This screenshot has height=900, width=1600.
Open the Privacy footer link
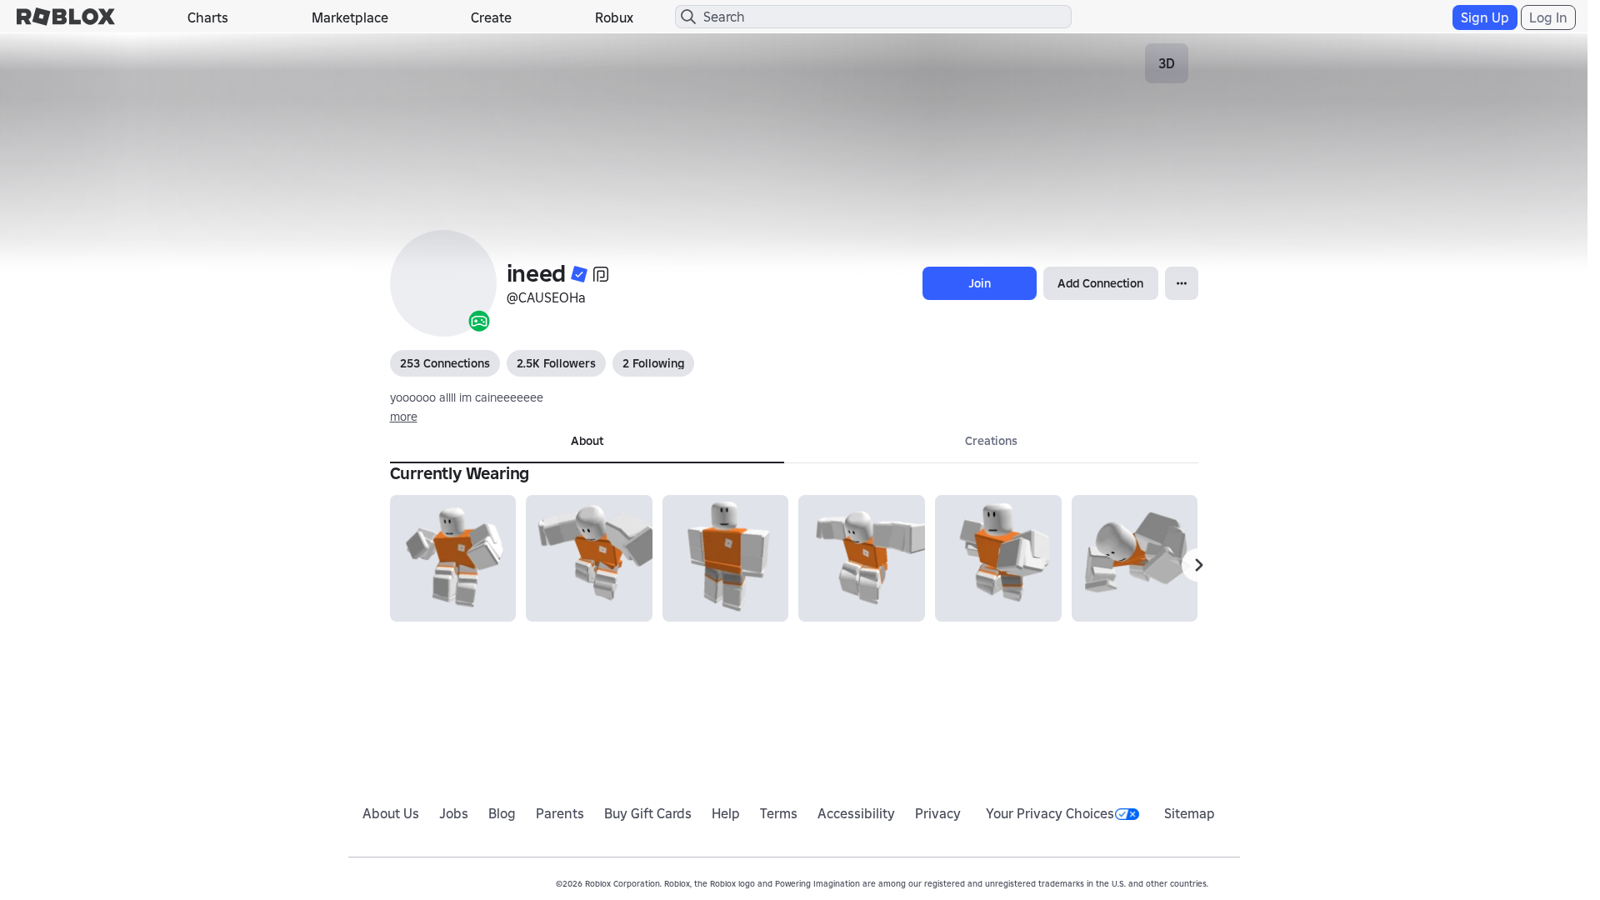tap(937, 813)
